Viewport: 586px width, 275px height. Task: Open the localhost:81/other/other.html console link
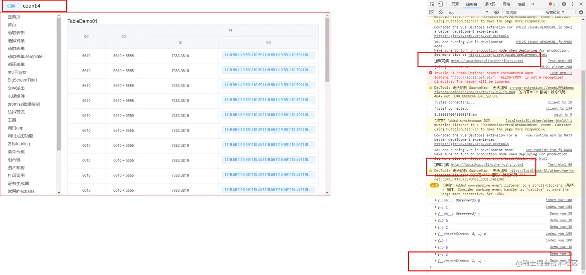coord(487,165)
